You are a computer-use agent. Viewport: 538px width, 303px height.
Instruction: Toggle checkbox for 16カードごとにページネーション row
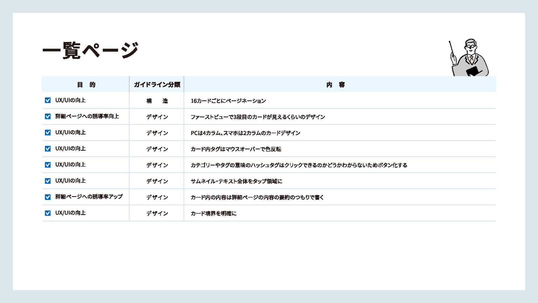tap(48, 100)
